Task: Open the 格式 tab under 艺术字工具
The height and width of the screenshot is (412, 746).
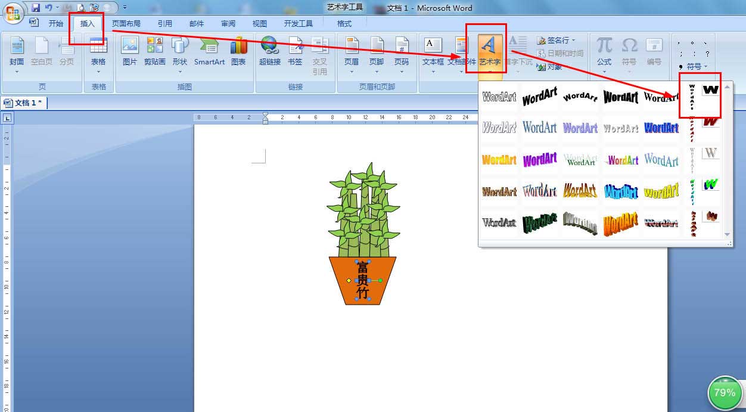Action: click(344, 24)
